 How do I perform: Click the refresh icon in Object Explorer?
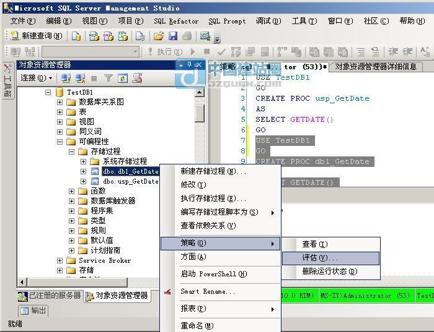(123, 79)
